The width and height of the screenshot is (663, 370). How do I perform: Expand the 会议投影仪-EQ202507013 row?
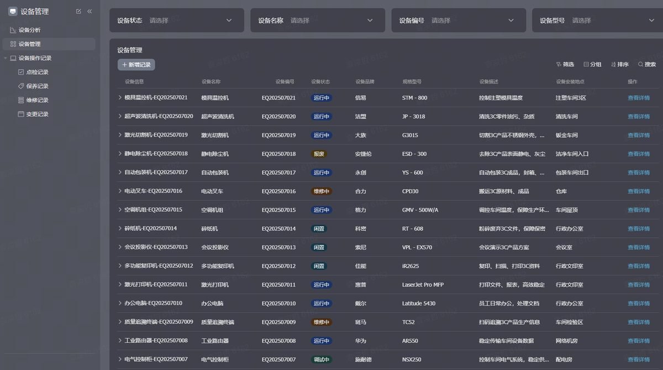(x=120, y=247)
